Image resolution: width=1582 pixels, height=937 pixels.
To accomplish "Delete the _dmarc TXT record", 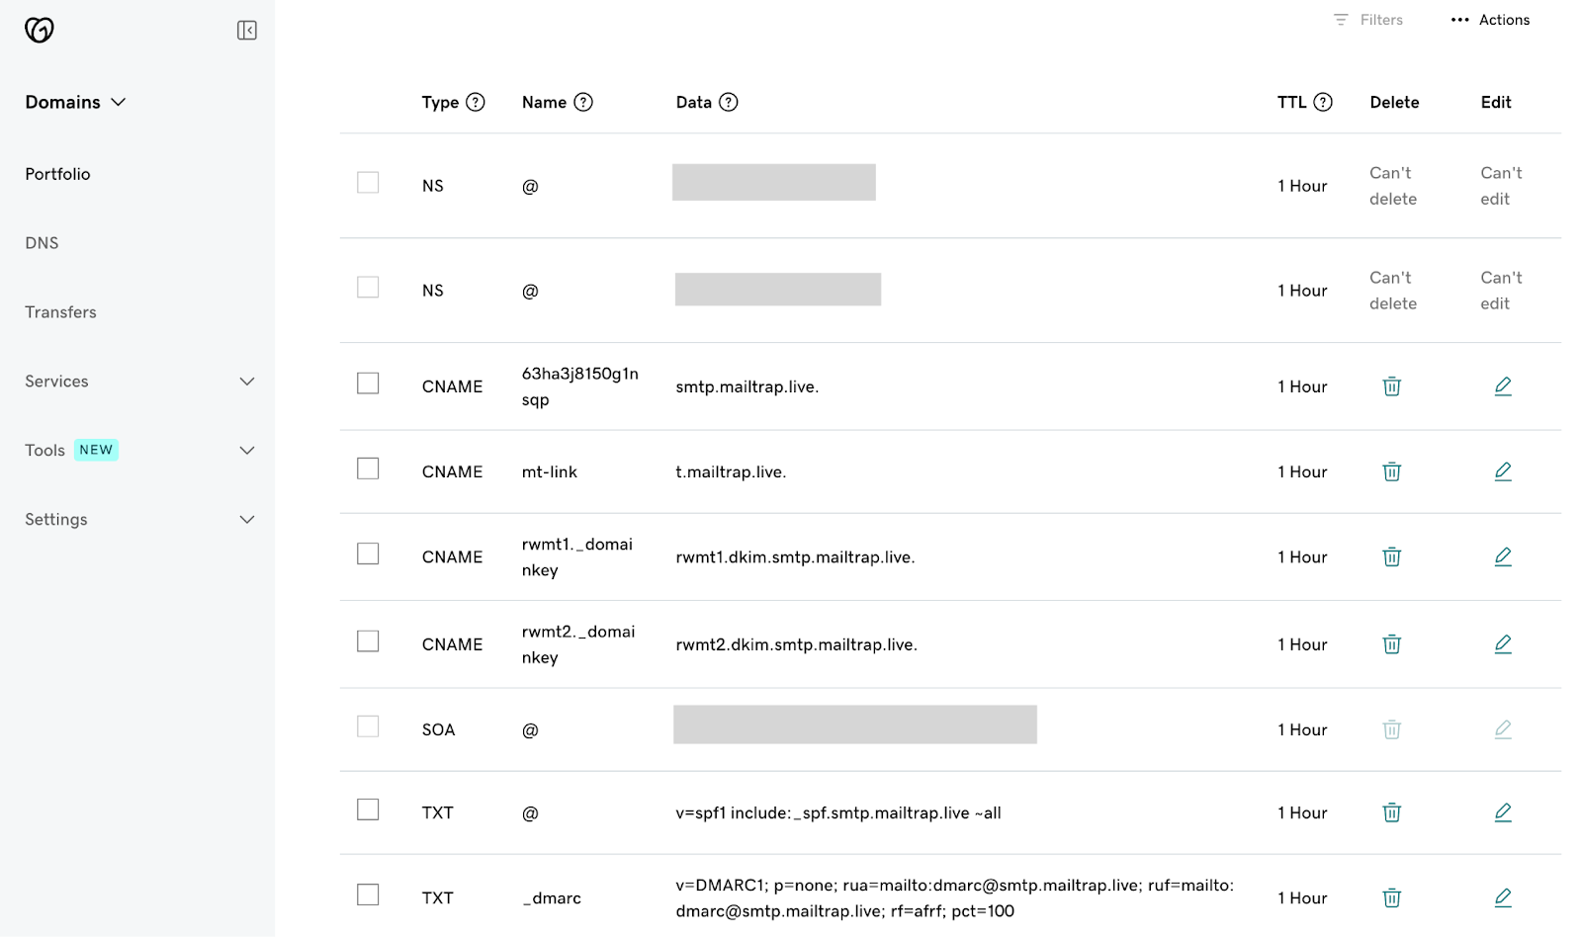I will pyautogui.click(x=1391, y=897).
